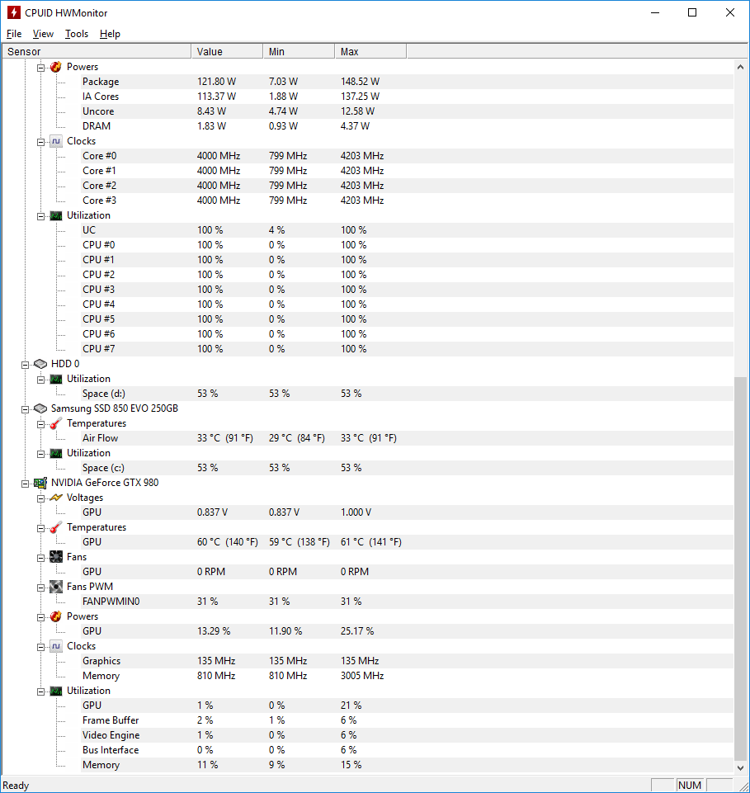Click the NVIDIA GeForce GTX 980 card icon
The image size is (750, 793).
[x=40, y=483]
